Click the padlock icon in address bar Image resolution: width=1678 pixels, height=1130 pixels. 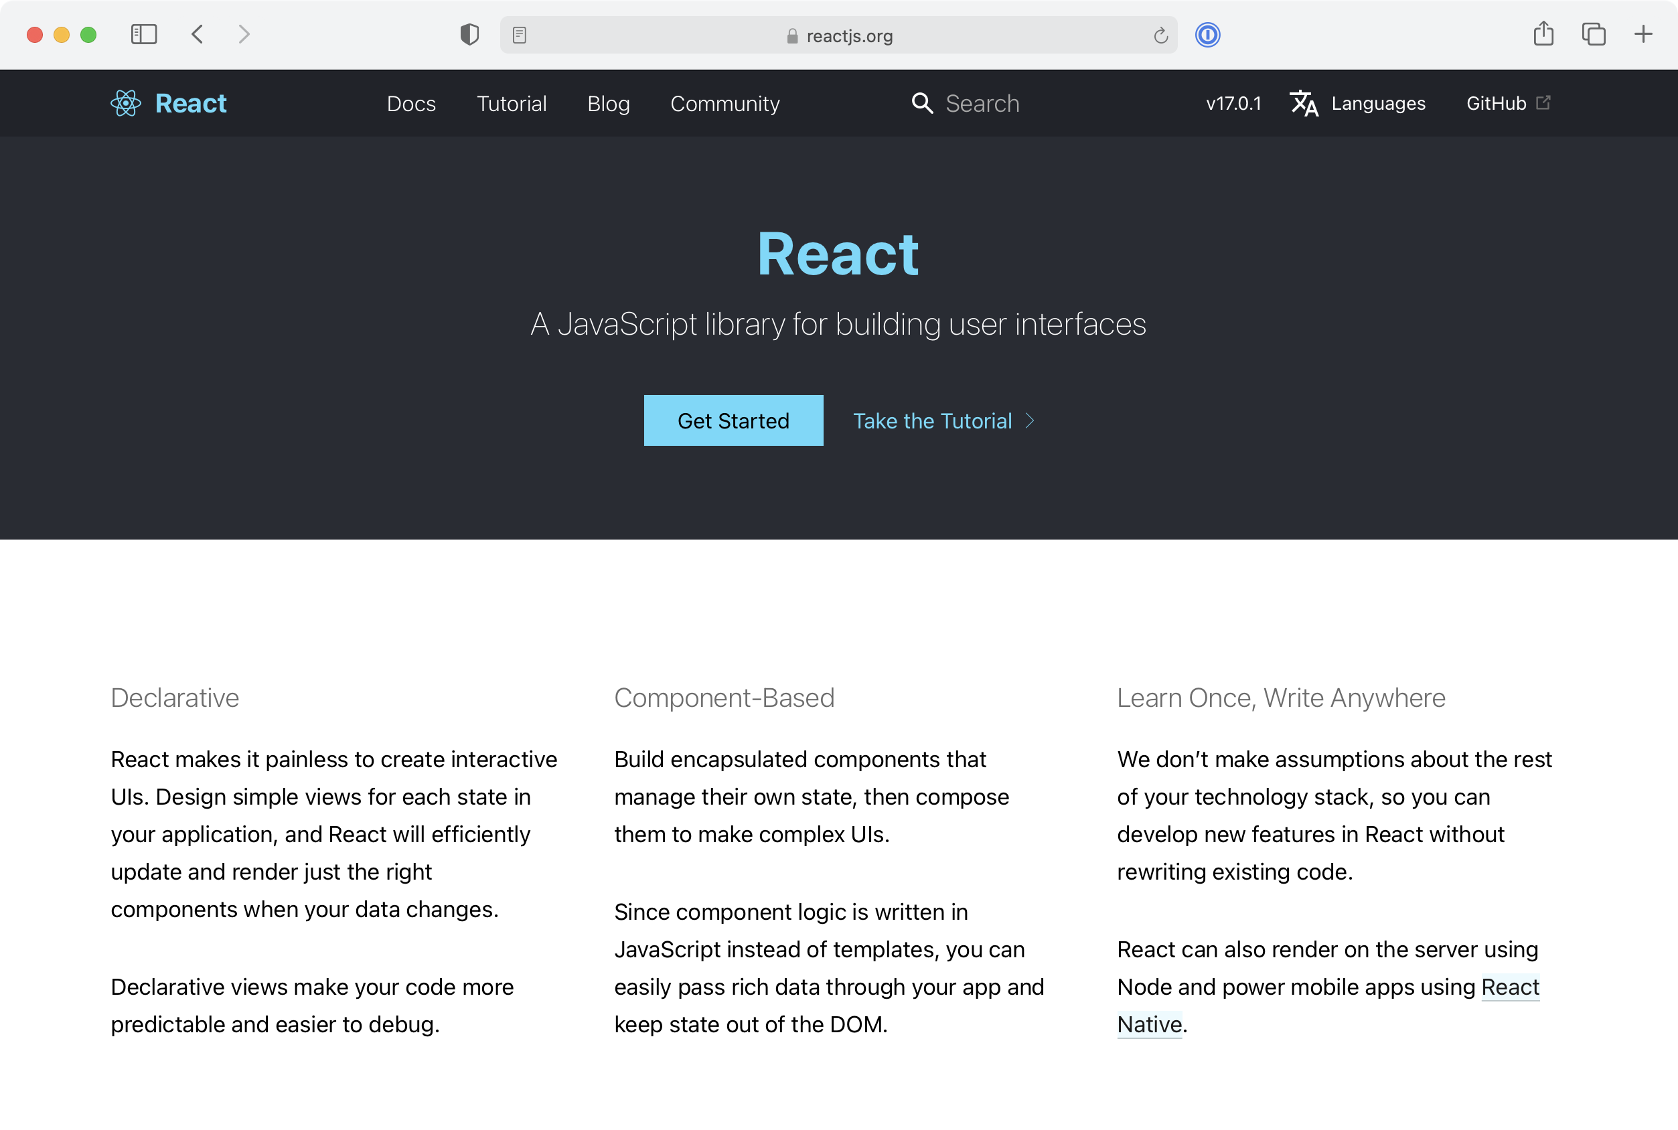point(792,36)
